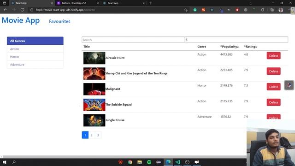Click the Jurassic Hunt title text
Viewport: 295px width, 166px height.
coord(115,58)
